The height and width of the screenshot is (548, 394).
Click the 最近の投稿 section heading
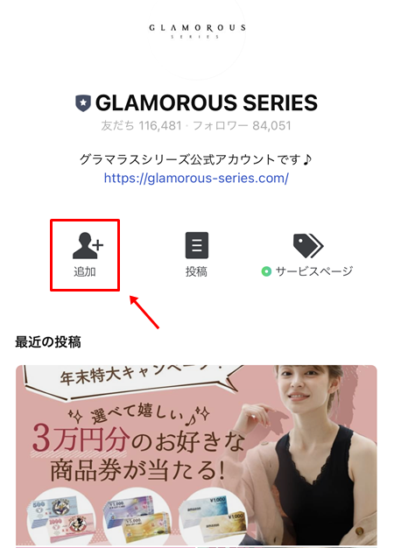[48, 342]
